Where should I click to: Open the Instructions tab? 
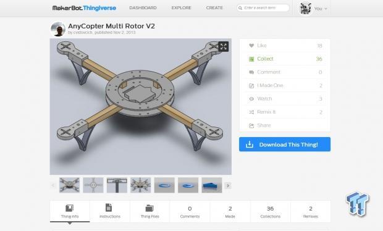(110, 211)
